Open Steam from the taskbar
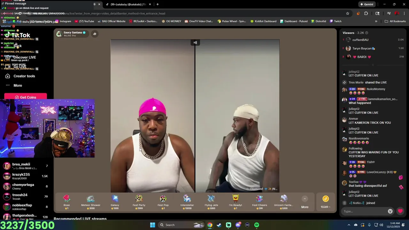This screenshot has width=409, height=230. point(219,225)
